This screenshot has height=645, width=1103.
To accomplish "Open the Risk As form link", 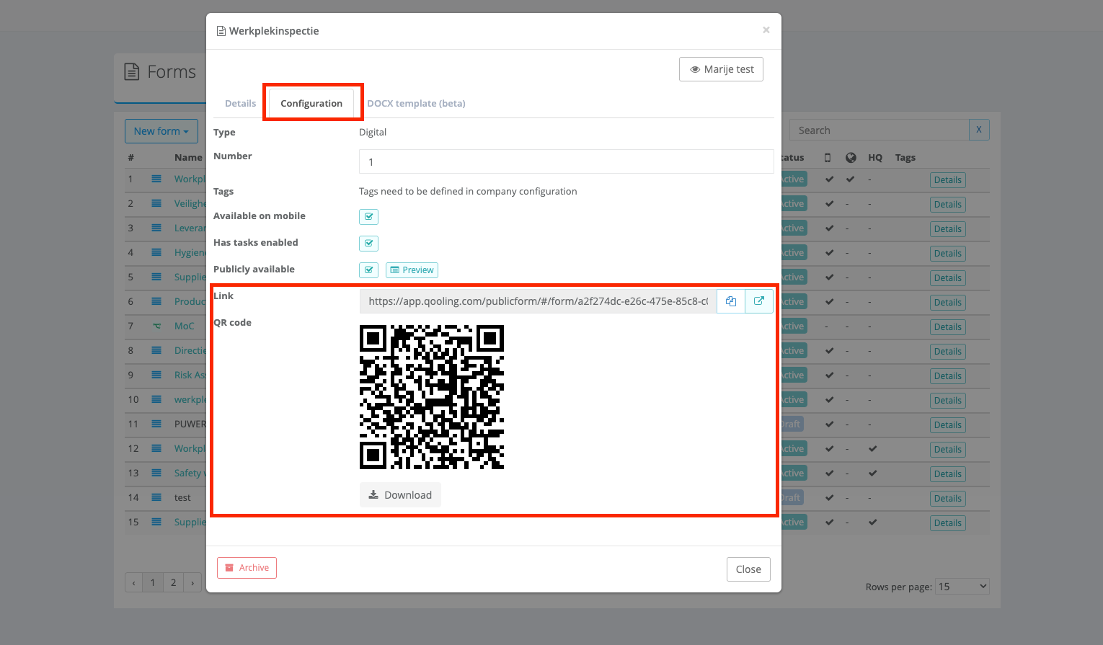I will (x=190, y=375).
